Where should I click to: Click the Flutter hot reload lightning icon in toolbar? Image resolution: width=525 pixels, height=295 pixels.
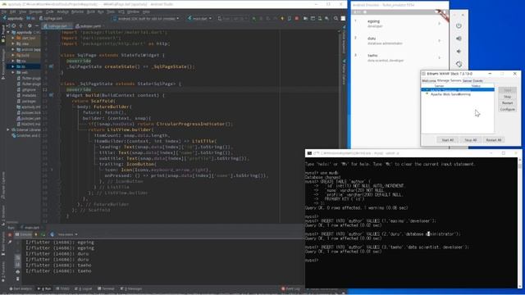282,18
